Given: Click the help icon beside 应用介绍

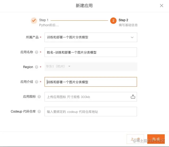Looking at the screenshot, I should (x=37, y=82).
